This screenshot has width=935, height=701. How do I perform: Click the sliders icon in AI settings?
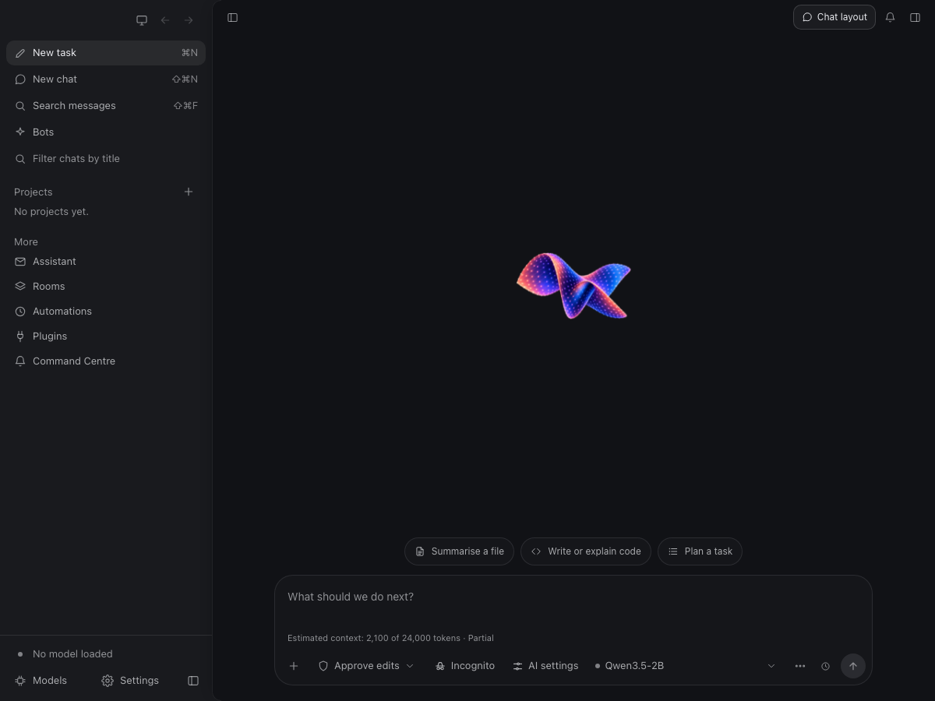coord(517,666)
